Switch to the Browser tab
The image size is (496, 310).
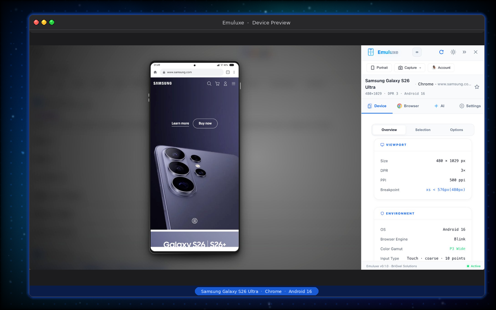tap(408, 106)
